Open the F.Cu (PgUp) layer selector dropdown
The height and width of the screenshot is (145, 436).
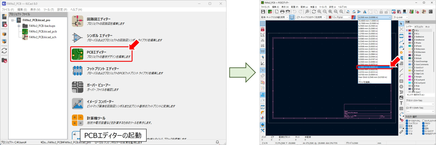339,17
